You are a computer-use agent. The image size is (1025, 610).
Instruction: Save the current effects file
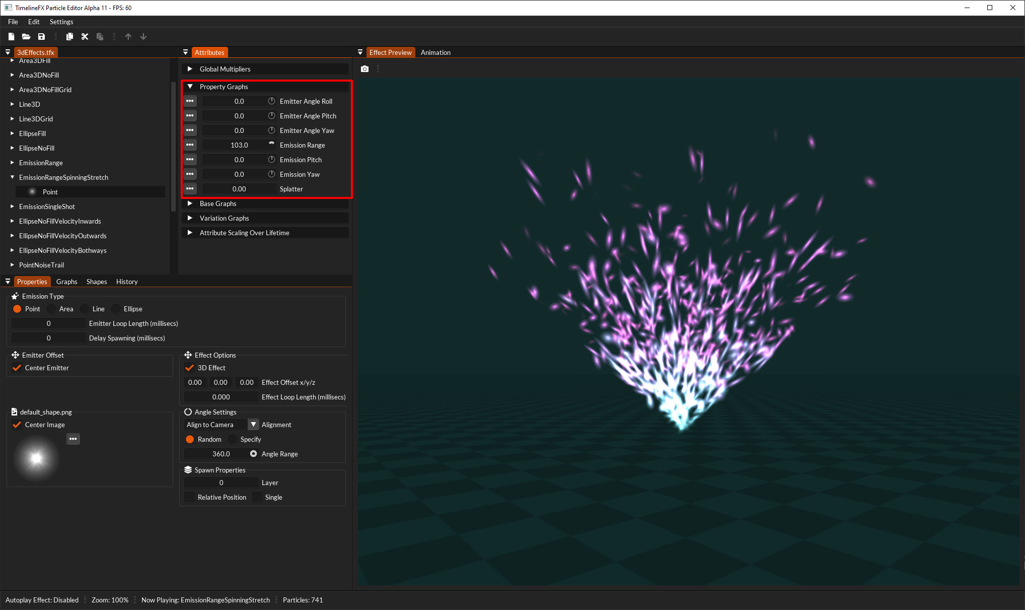click(42, 36)
